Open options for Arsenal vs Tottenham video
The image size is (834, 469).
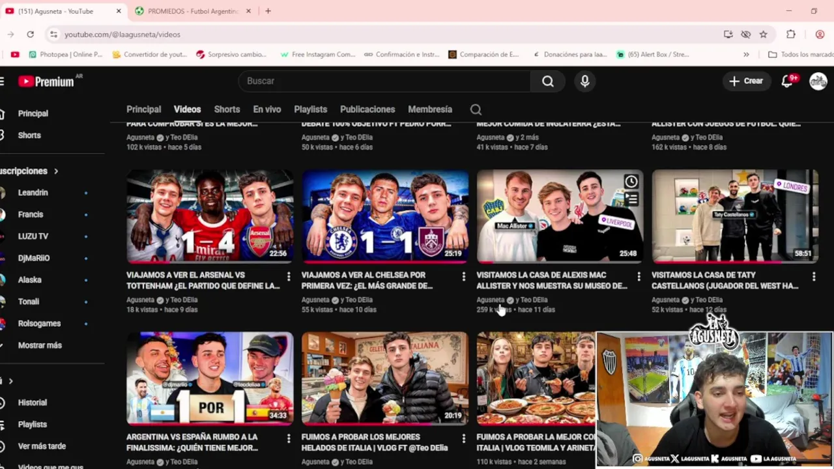pyautogui.click(x=289, y=277)
